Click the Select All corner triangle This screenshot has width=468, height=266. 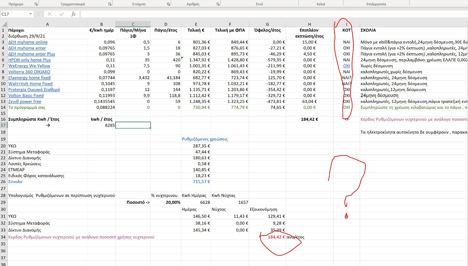pyautogui.click(x=4, y=24)
